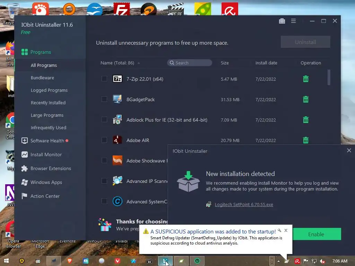Viewport: 355px width, 266px height.
Task: Show Infrequently Used programs
Action: [49, 127]
